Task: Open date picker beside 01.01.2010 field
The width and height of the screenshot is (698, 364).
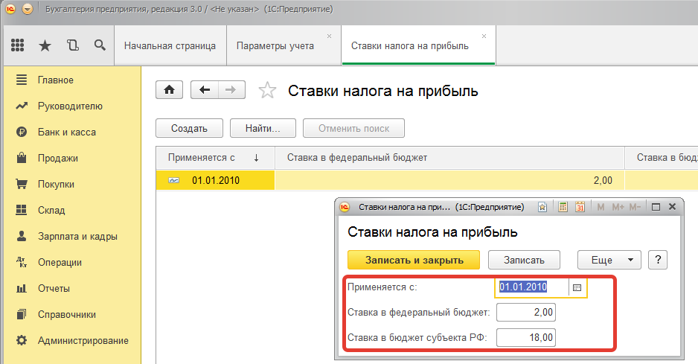Action: coord(577,287)
